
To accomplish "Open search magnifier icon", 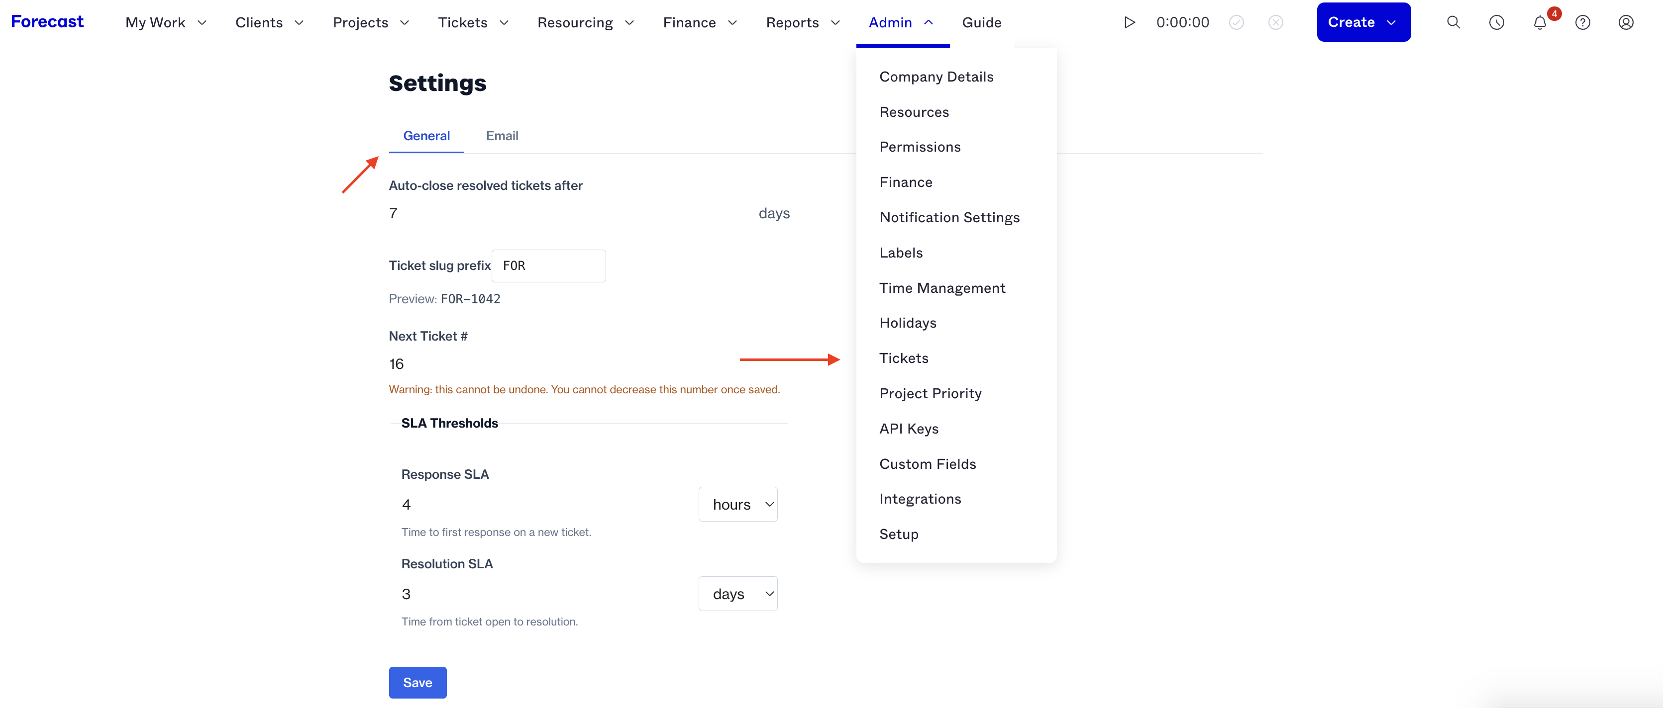I will (1453, 22).
